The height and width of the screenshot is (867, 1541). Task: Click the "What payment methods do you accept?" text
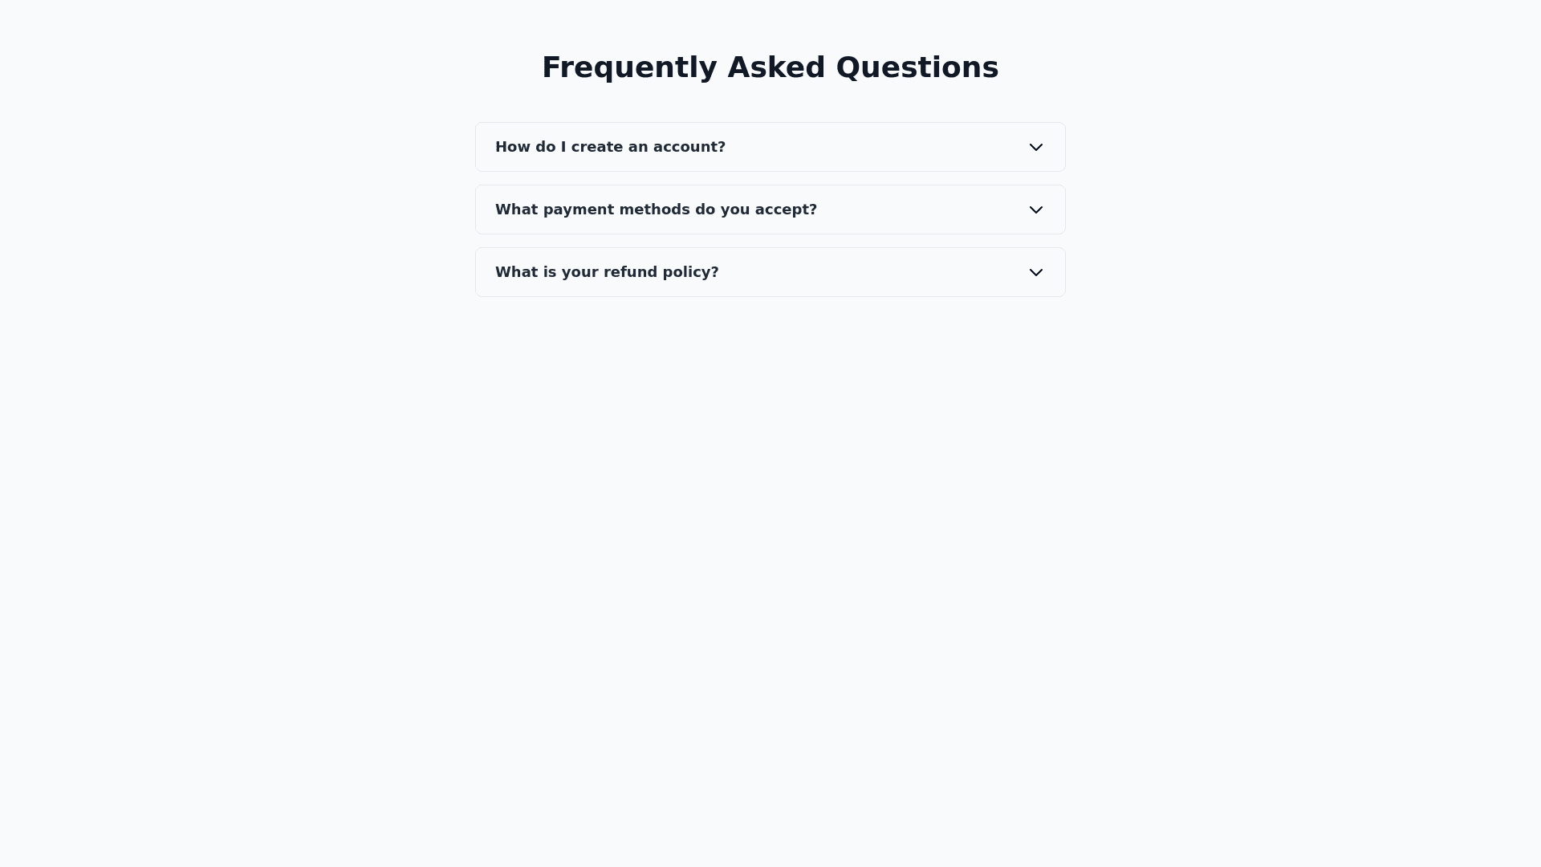(x=656, y=210)
